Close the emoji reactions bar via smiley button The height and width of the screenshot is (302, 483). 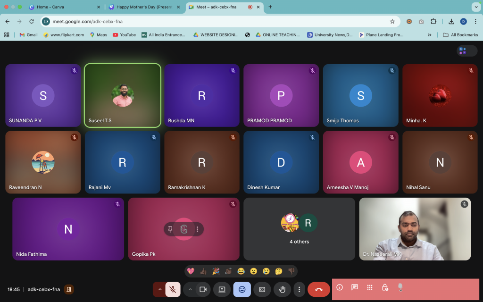coord(242,289)
